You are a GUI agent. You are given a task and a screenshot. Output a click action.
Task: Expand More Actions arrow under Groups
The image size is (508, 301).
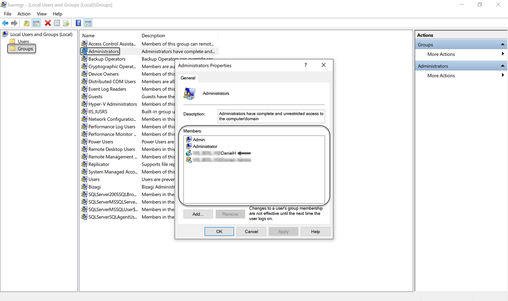click(503, 54)
